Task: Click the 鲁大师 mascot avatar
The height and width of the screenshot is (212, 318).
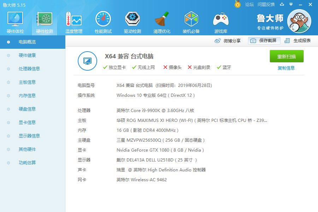Action: [299, 21]
